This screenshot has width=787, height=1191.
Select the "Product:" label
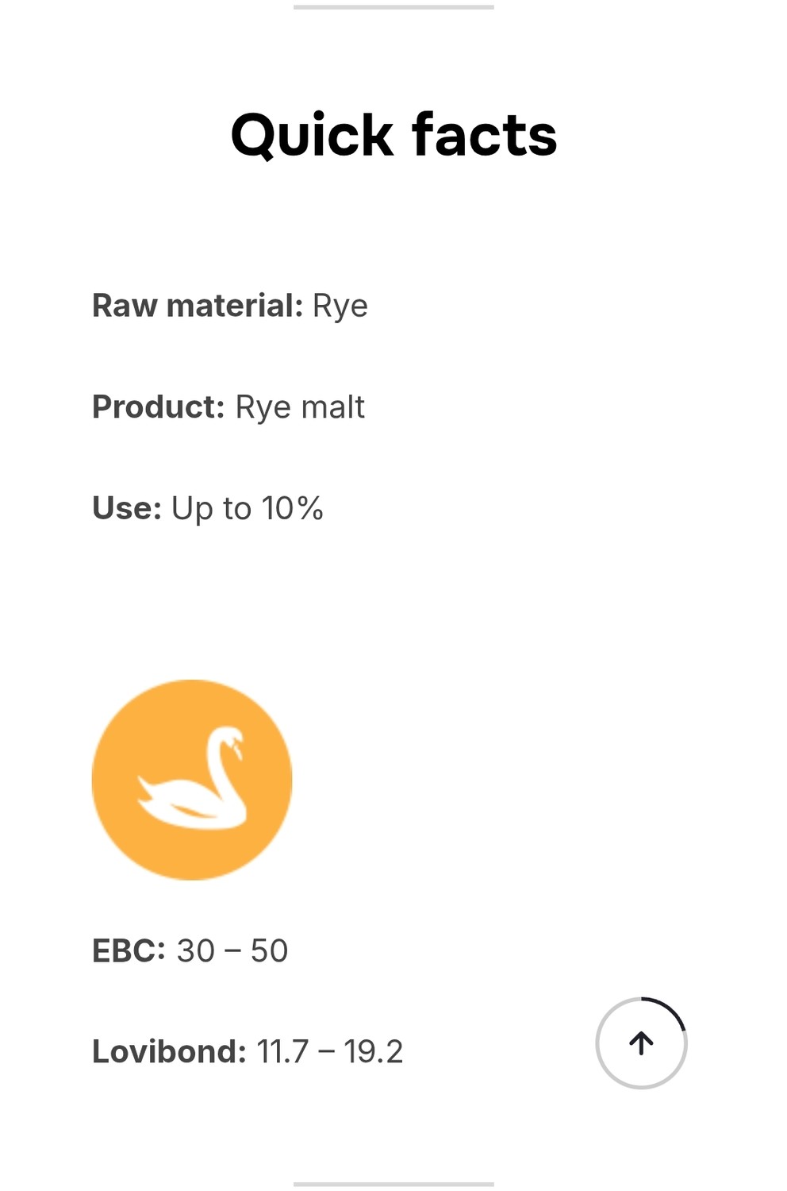coord(159,407)
